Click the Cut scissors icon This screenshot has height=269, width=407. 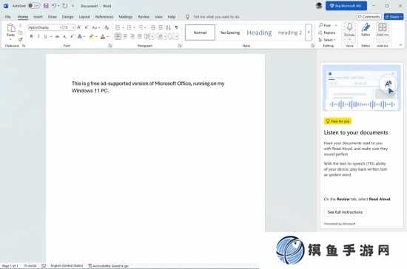tap(20, 26)
